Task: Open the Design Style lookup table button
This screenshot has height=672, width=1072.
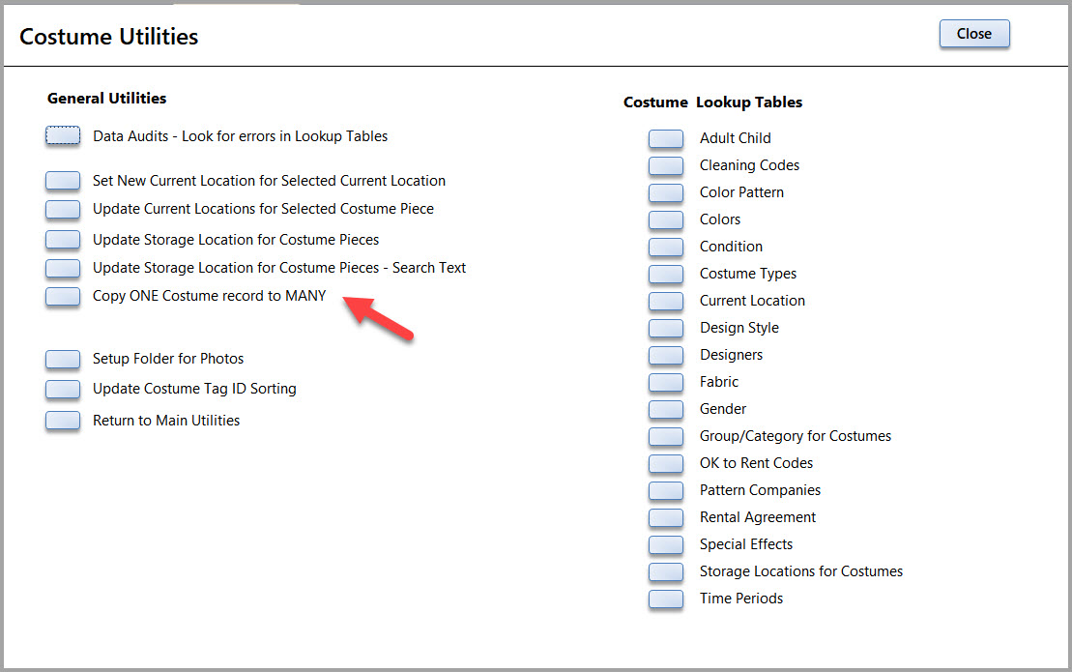Action: point(666,328)
